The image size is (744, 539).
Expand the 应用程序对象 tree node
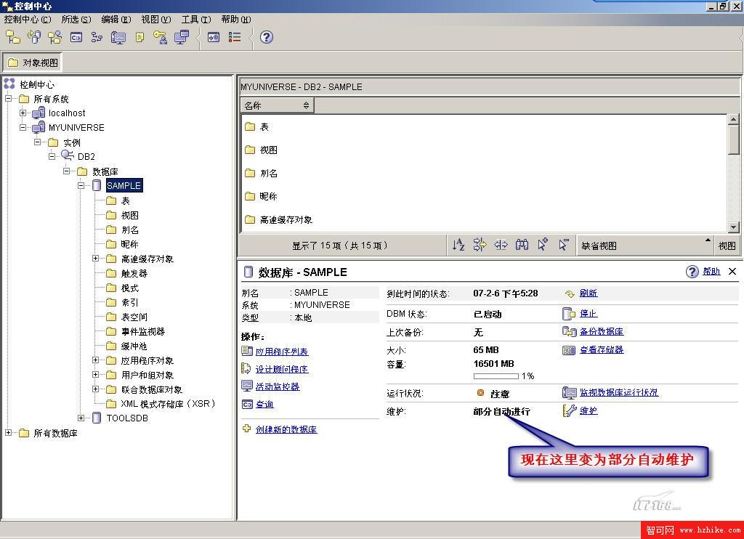[95, 360]
